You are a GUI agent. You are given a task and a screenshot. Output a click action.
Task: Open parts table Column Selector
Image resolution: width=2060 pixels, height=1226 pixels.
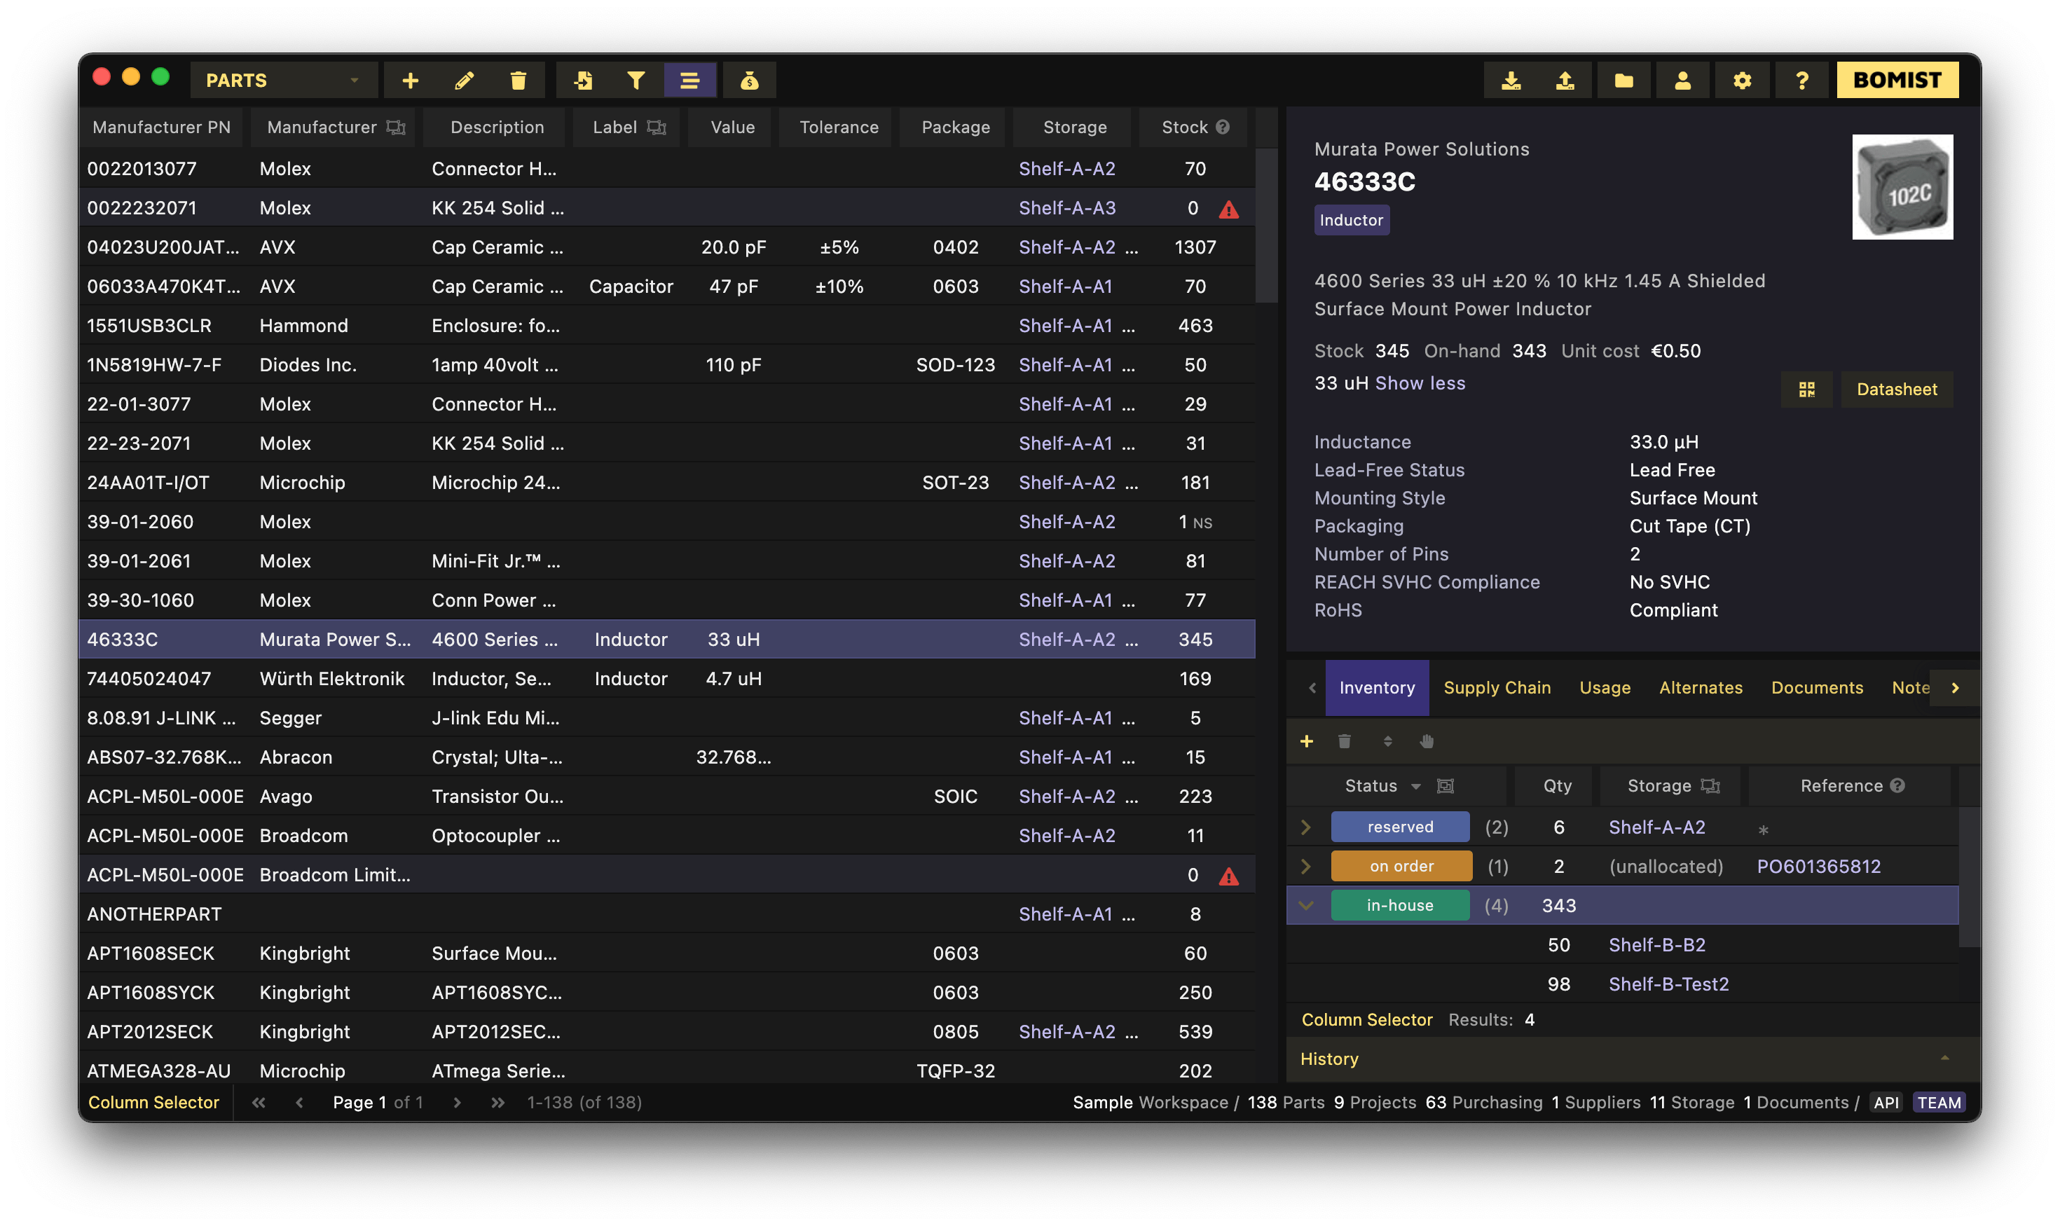coord(153,1102)
